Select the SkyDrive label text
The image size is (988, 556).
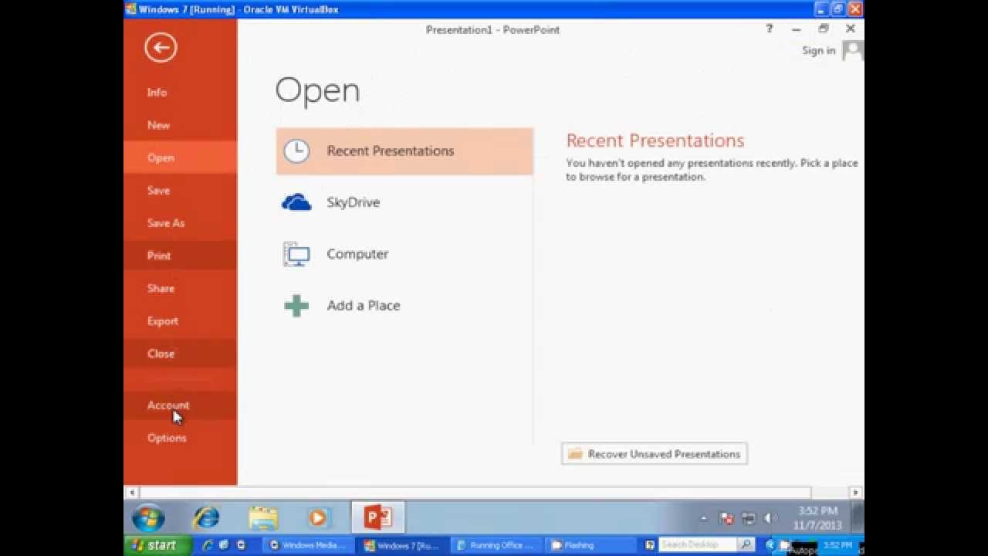(353, 202)
